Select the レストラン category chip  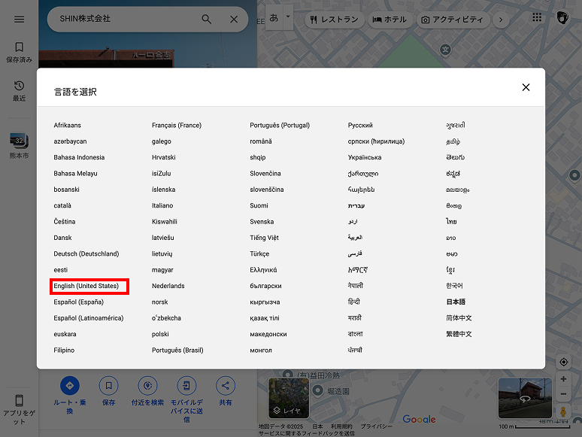[x=335, y=20]
